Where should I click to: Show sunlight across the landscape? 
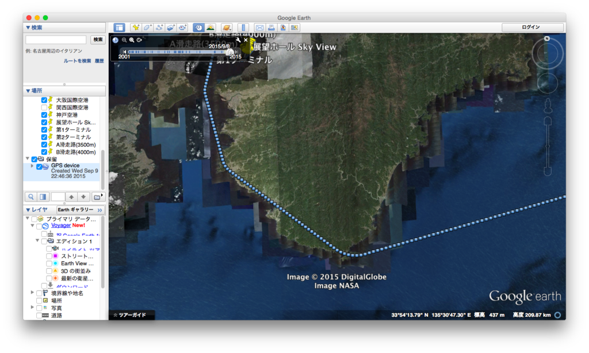211,28
